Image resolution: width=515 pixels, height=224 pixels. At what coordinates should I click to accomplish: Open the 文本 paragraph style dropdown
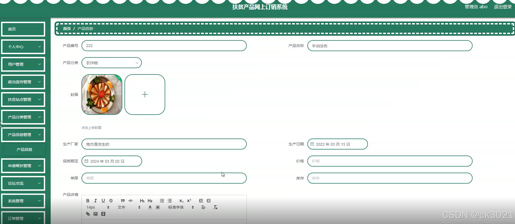(129, 207)
